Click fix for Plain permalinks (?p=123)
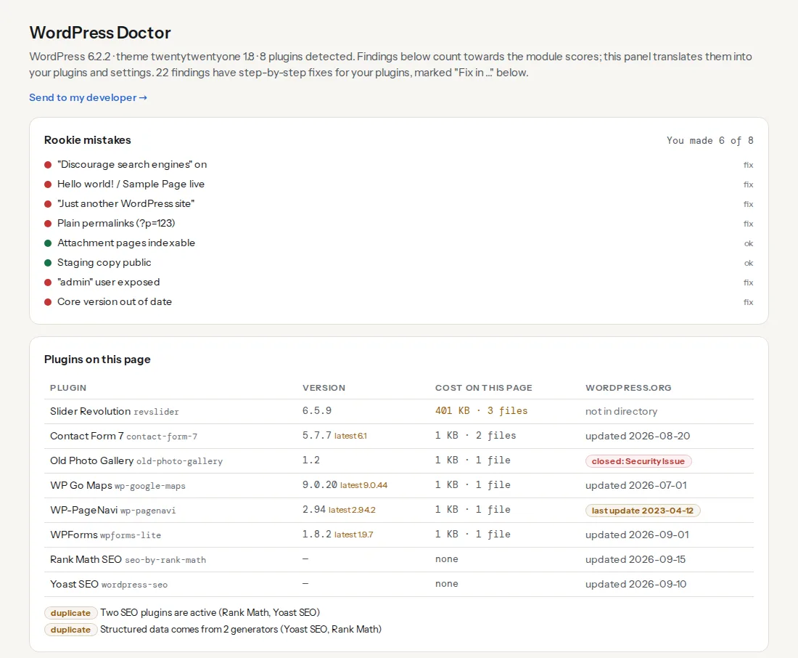 coord(748,224)
